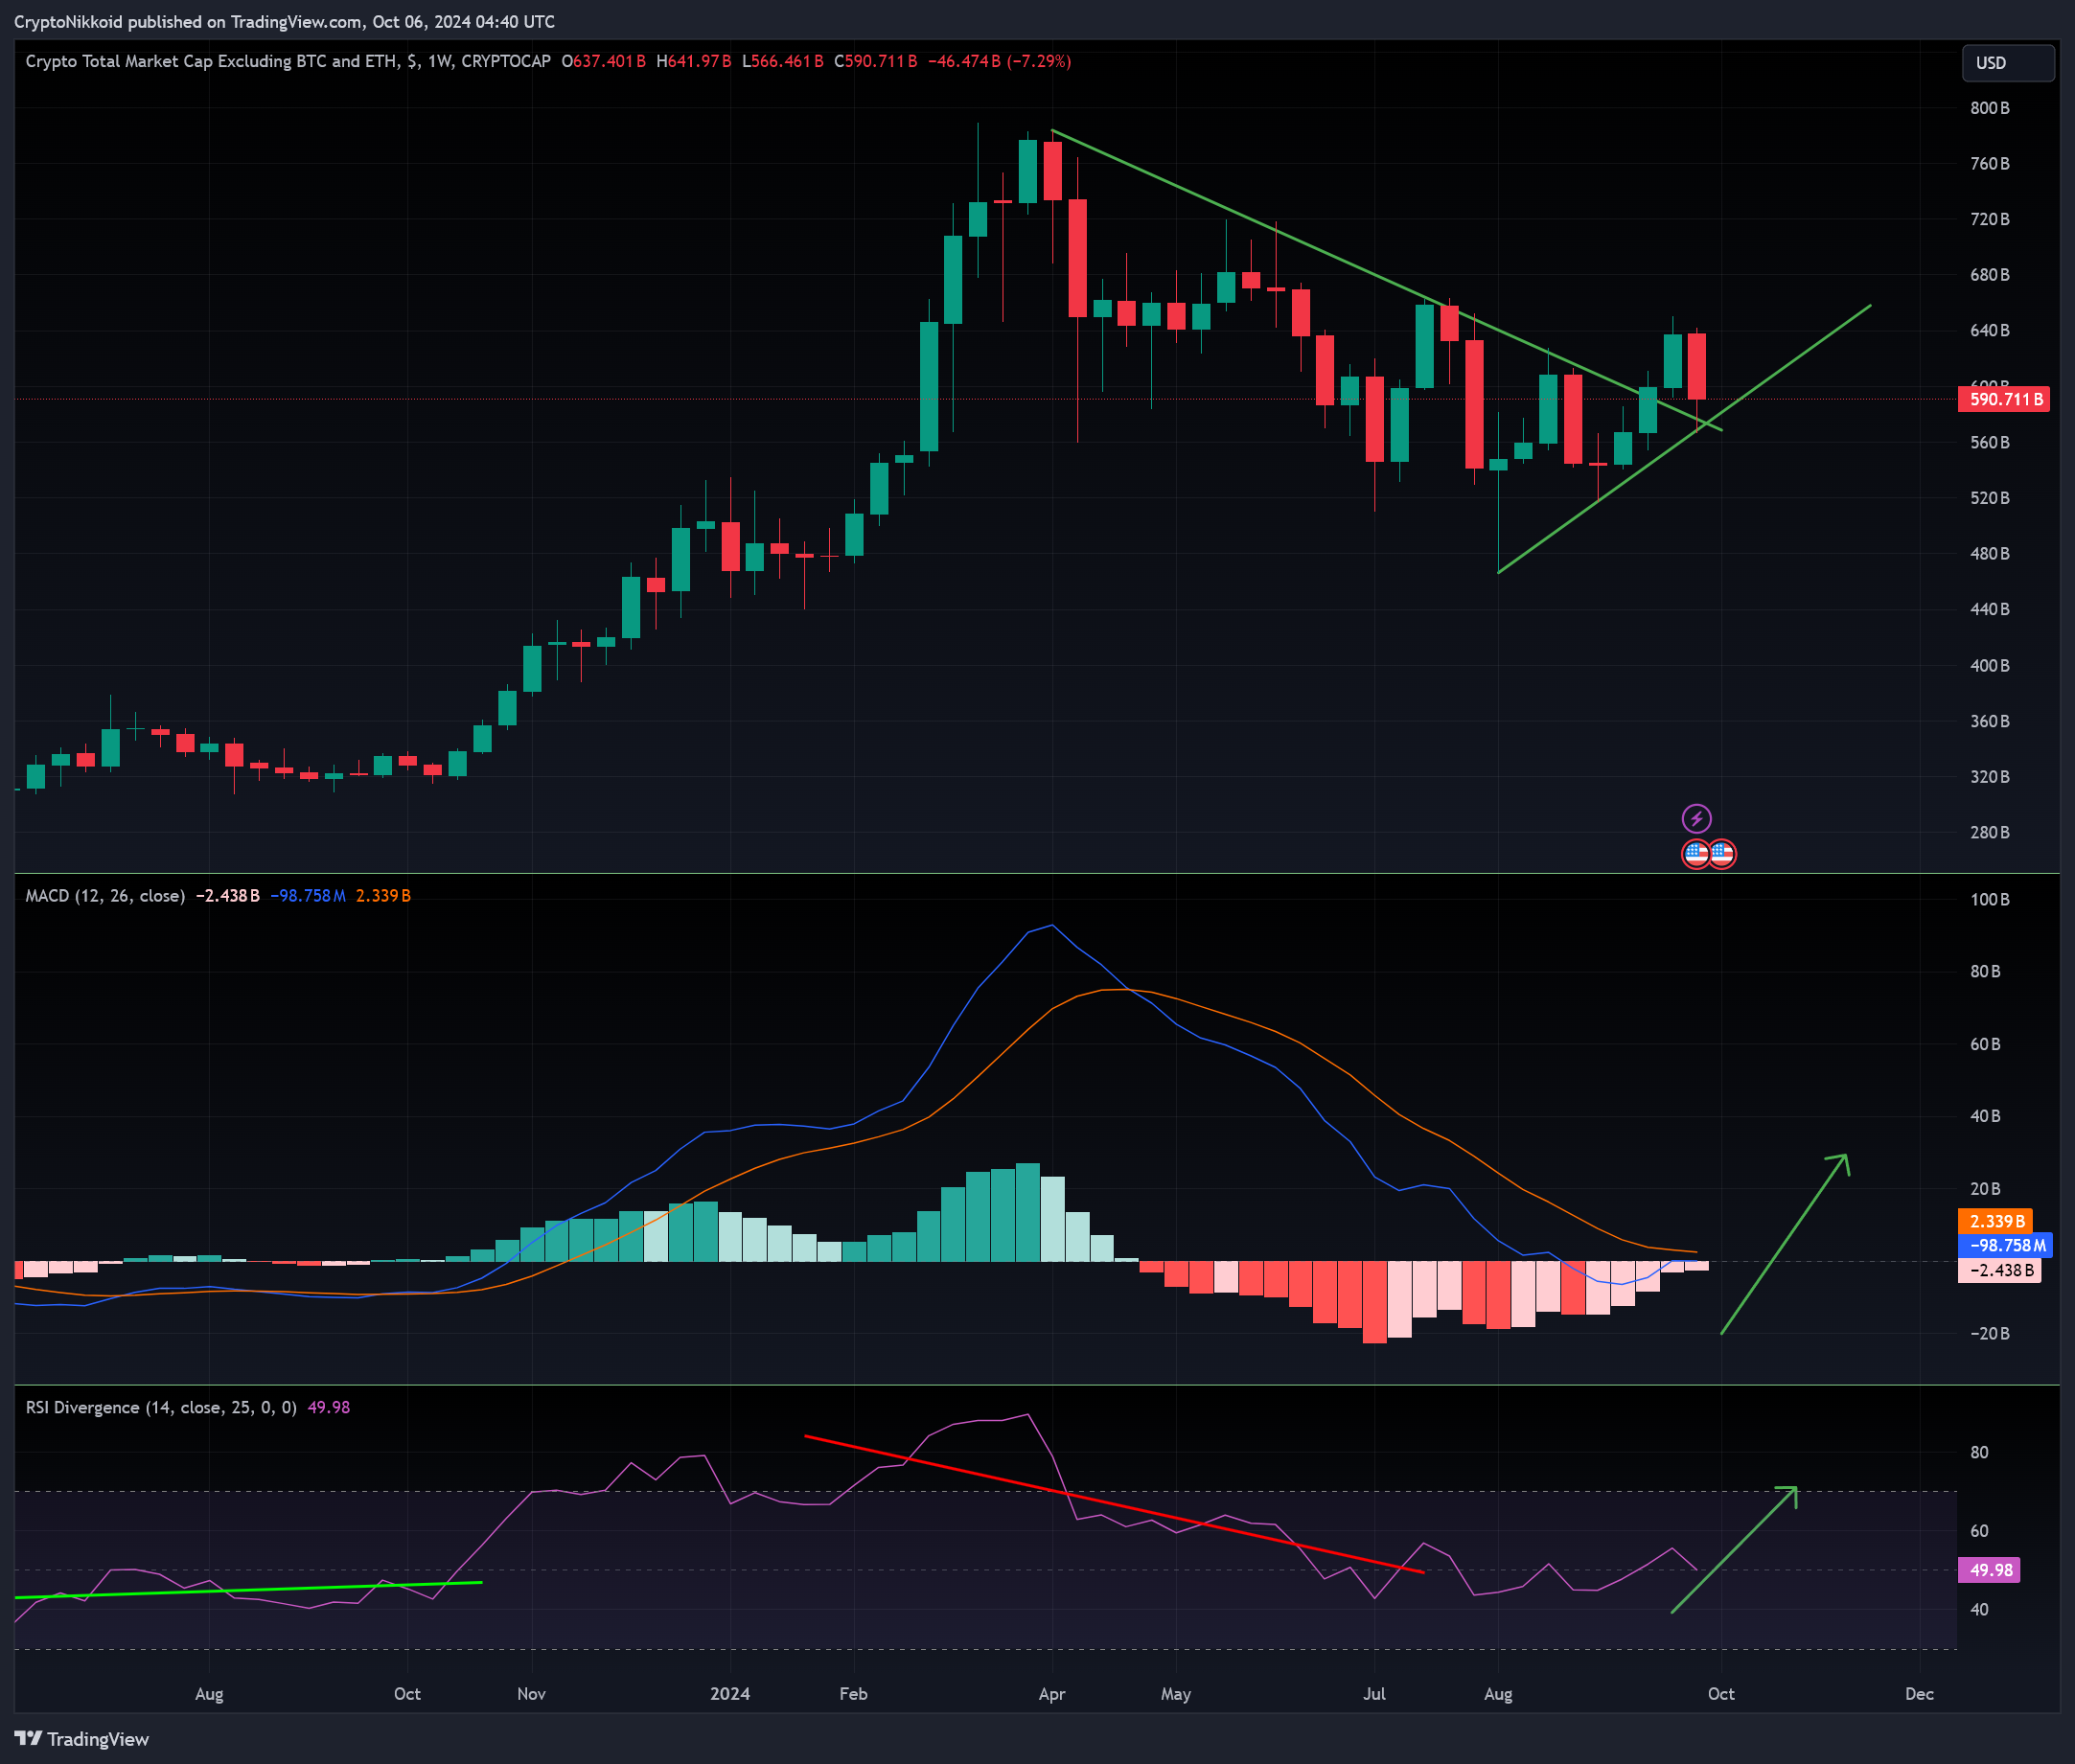This screenshot has height=1764, width=2075.
Task: Click the TradingView logo at bottom
Action: coord(82,1739)
